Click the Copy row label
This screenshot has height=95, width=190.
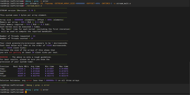coord(3,69)
